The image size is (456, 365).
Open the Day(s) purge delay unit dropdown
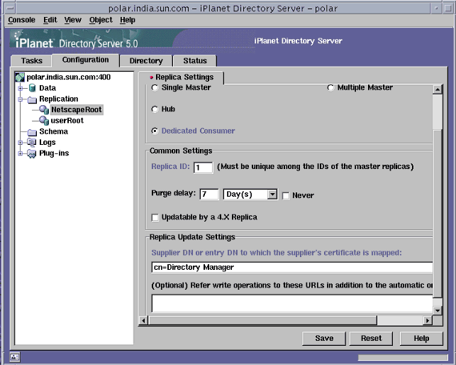(272, 195)
